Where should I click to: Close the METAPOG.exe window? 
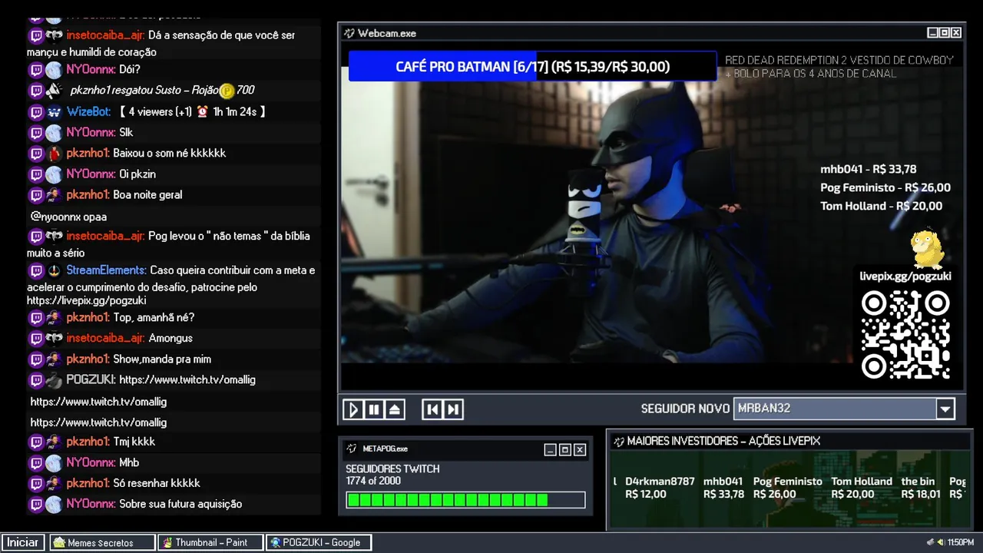580,450
